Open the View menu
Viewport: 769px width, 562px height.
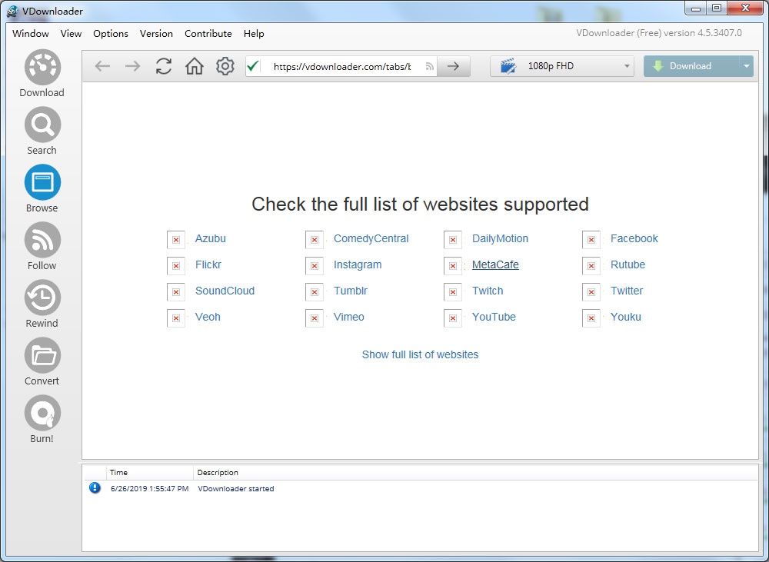pos(71,33)
